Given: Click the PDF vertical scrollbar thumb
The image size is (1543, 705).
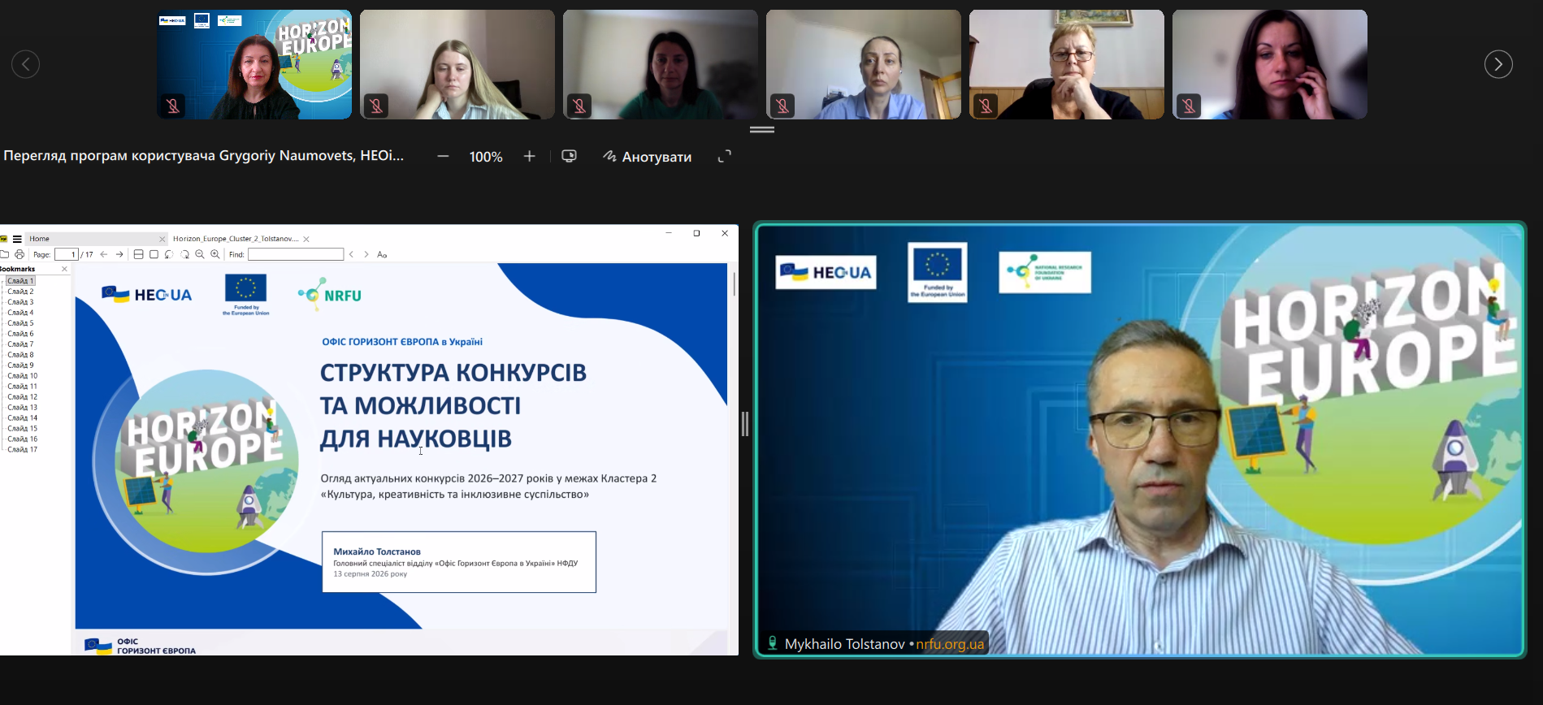Looking at the screenshot, I should tap(734, 283).
